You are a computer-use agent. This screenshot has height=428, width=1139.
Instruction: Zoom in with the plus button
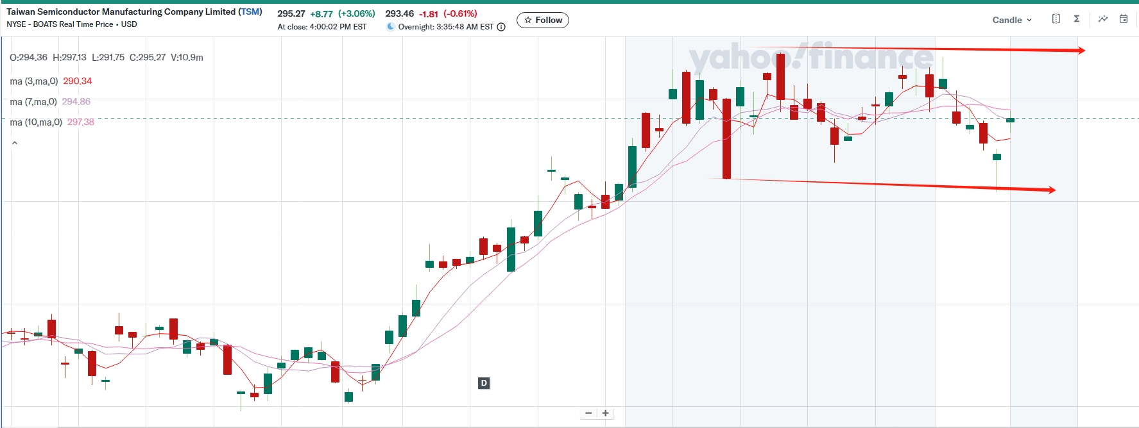coord(605,413)
